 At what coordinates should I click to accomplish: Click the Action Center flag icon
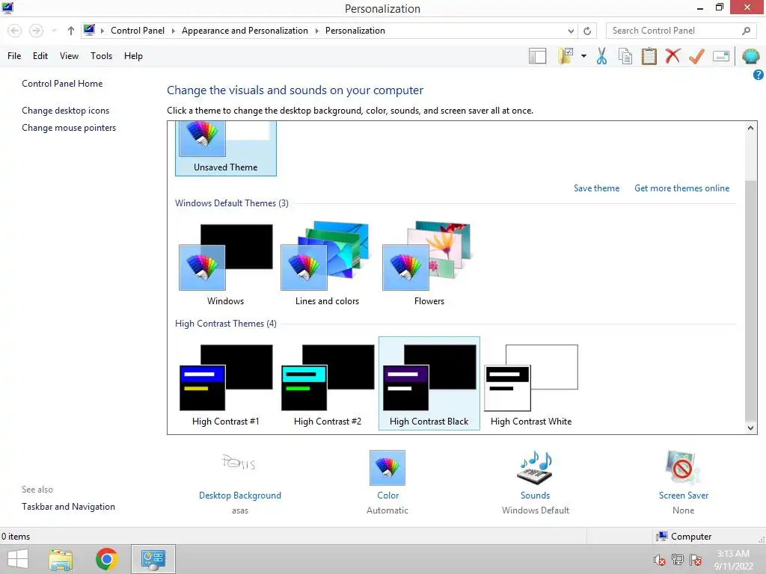coord(696,560)
